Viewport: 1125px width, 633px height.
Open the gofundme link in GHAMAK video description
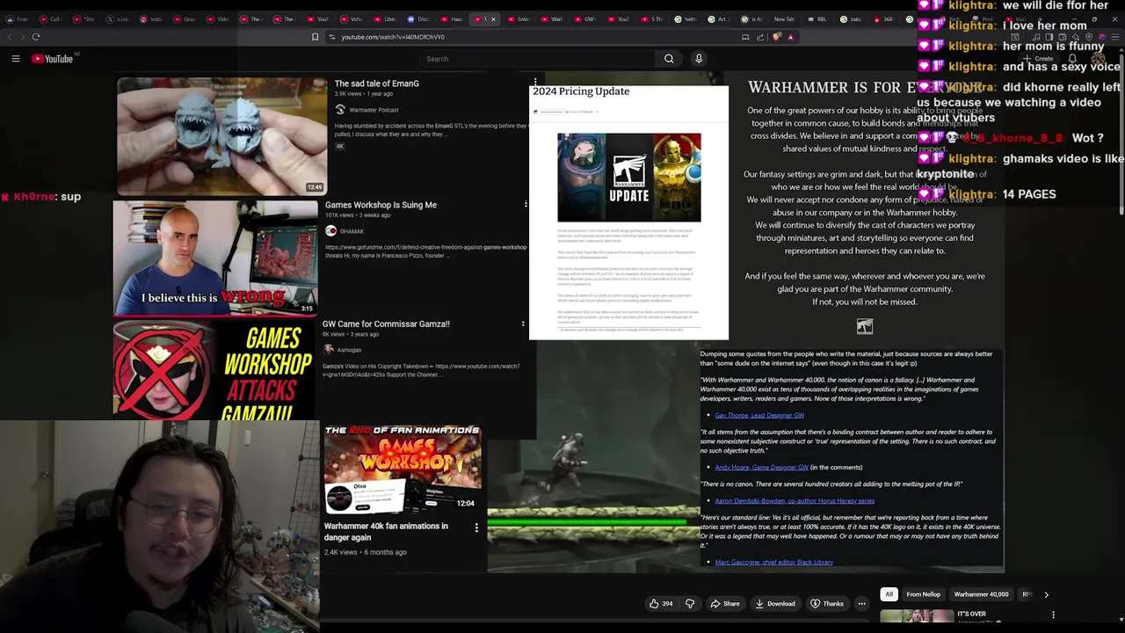click(x=425, y=248)
